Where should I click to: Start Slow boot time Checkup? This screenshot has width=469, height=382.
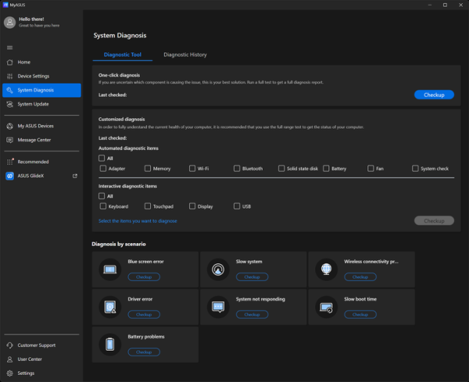[360, 315]
